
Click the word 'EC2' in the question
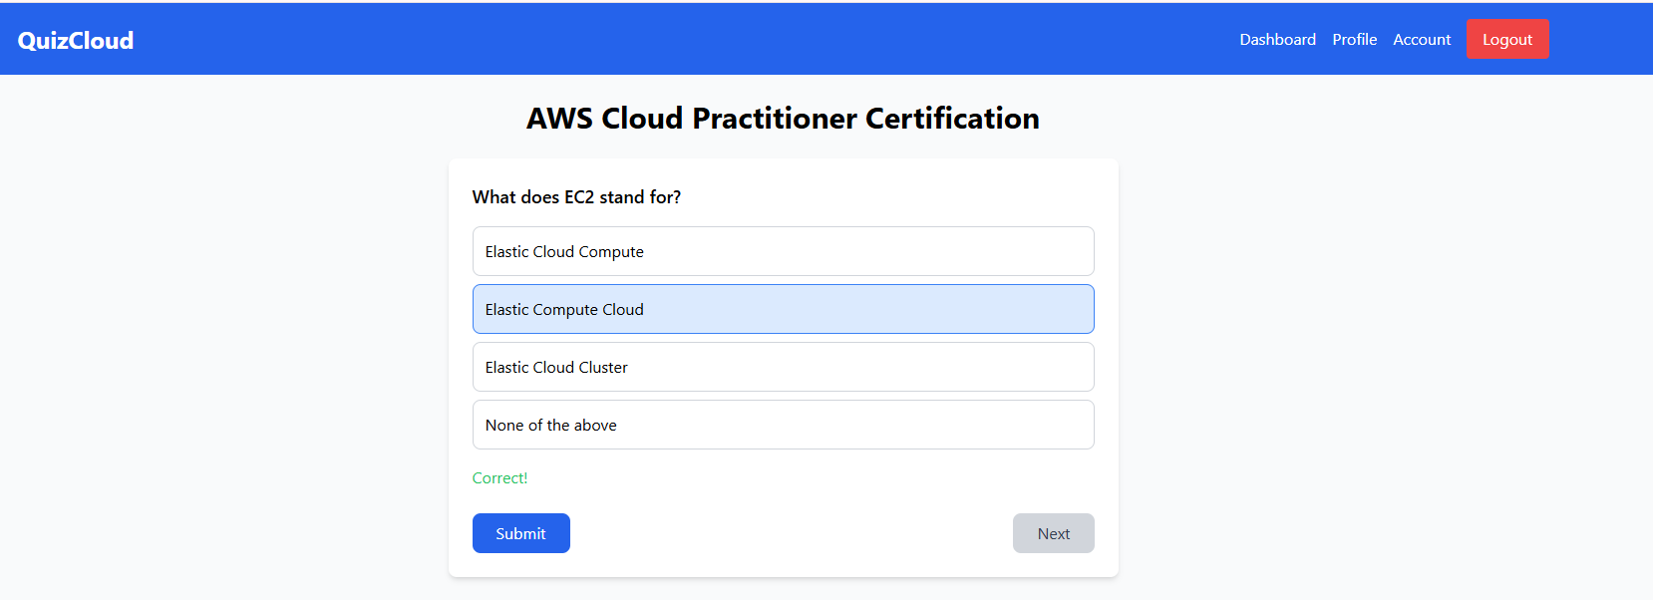click(579, 197)
